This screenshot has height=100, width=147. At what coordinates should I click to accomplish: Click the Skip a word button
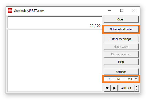tap(121, 47)
